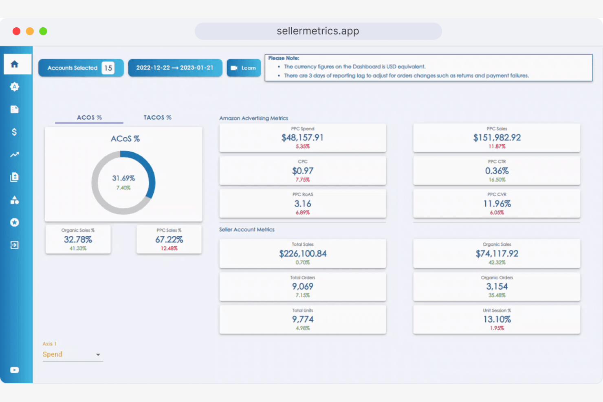Click the logout/exit icon in sidebar
The image size is (603, 402).
[x=15, y=245]
